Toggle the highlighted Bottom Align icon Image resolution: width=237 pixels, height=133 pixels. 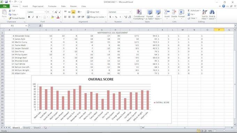[x=73, y=12]
